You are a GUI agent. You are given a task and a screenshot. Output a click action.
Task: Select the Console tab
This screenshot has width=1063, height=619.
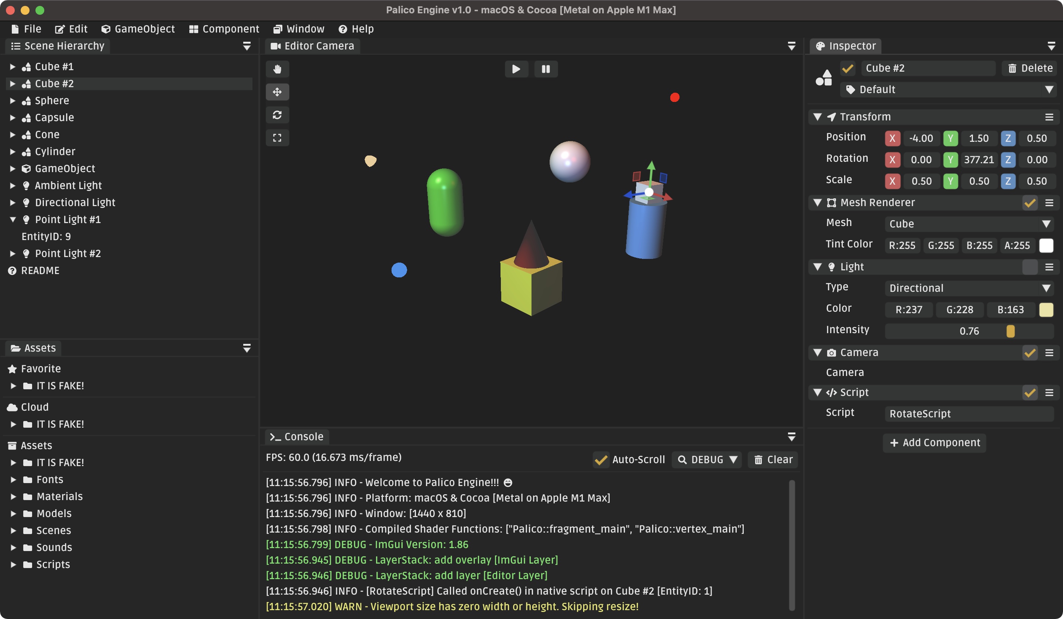(x=296, y=437)
